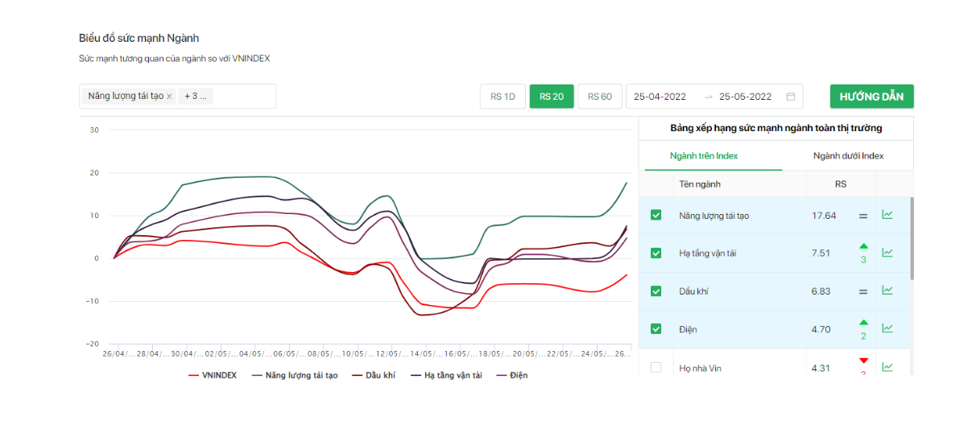This screenshot has height=433, width=968.
Task: Click the Họ nhà Vin sector name
Action: point(701,368)
